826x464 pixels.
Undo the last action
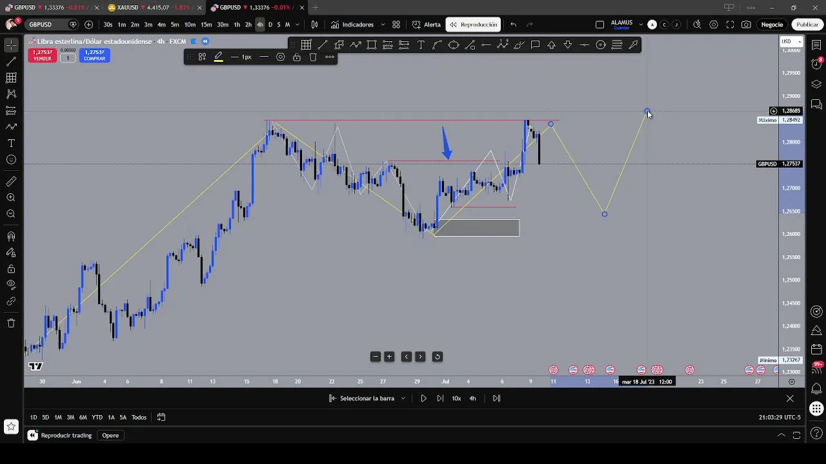[x=513, y=24]
